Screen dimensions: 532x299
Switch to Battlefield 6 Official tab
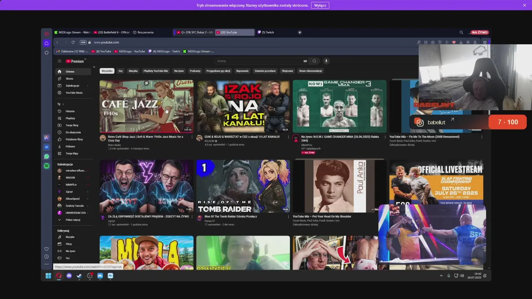(x=112, y=32)
